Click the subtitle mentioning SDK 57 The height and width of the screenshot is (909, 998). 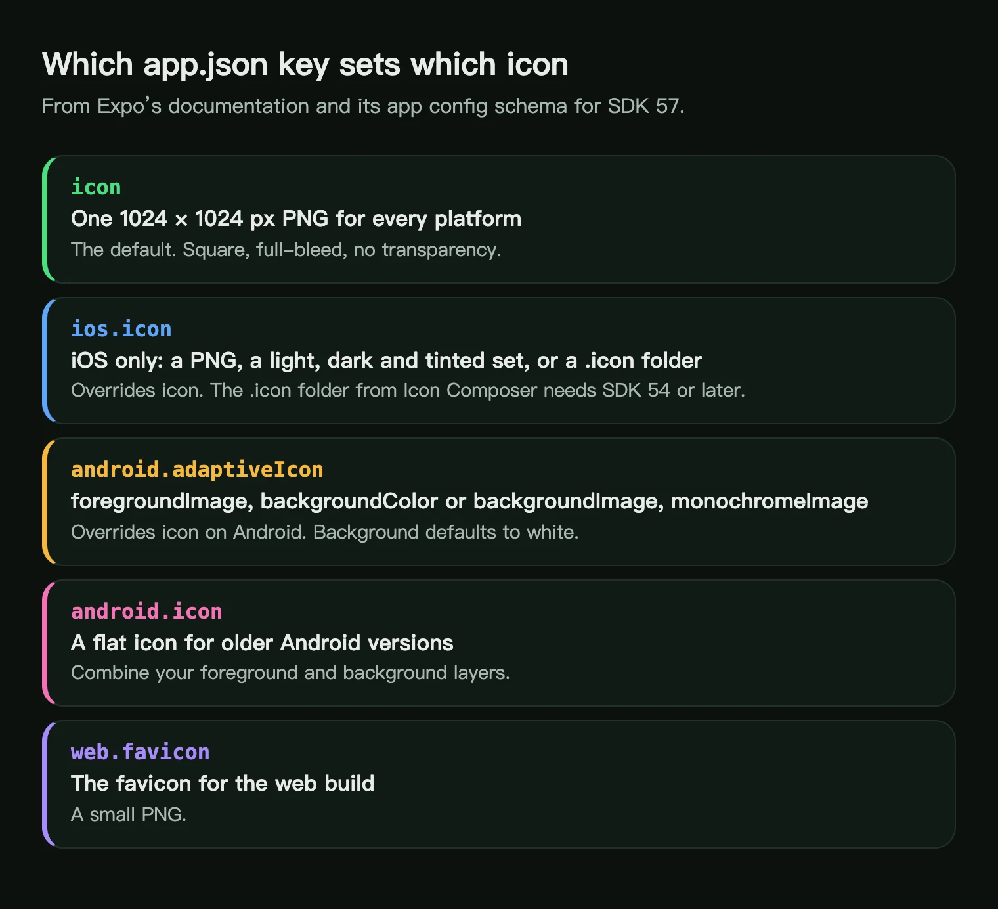(x=363, y=106)
